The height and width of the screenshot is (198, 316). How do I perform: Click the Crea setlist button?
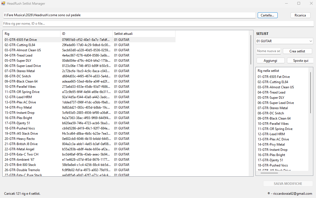(297, 51)
